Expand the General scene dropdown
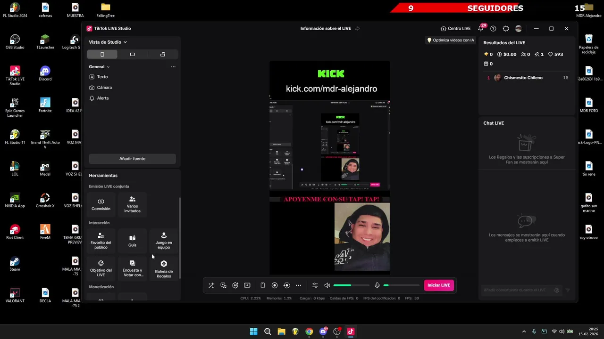This screenshot has width=604, height=339. click(99, 67)
